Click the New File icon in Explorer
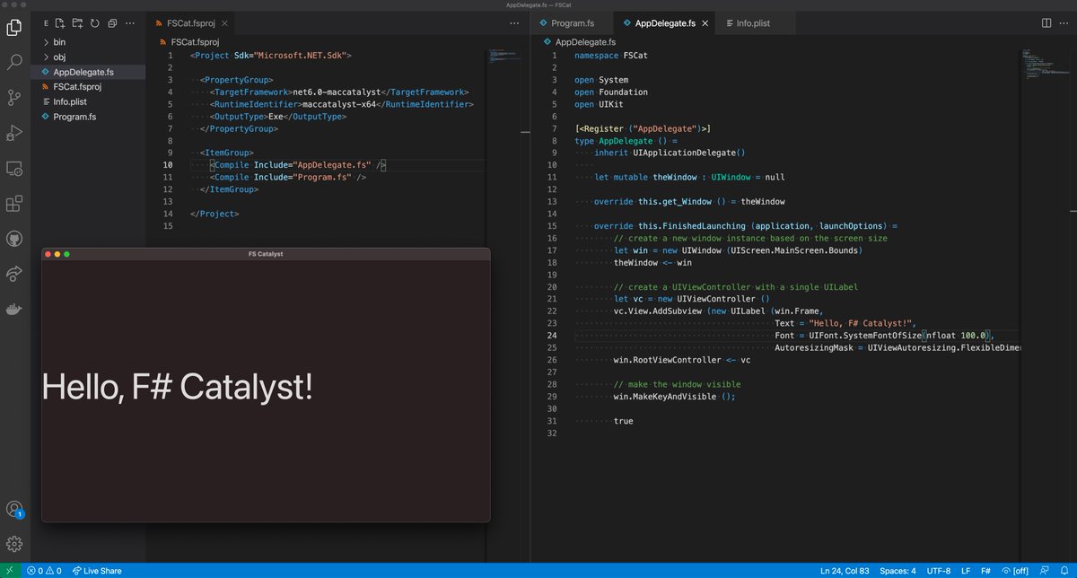The width and height of the screenshot is (1077, 578). click(59, 22)
